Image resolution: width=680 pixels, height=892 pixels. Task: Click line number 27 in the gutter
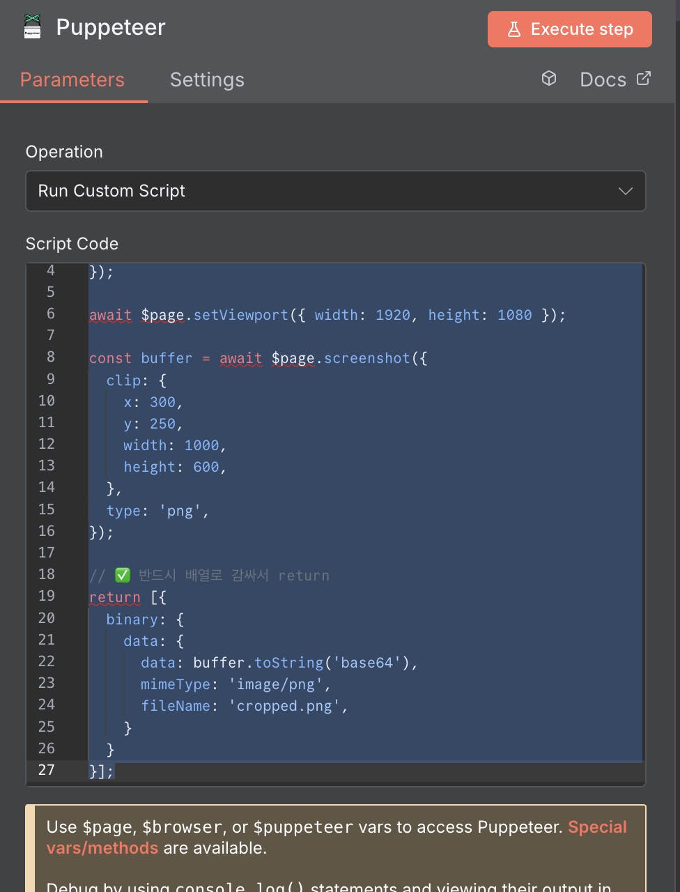pyautogui.click(x=47, y=770)
